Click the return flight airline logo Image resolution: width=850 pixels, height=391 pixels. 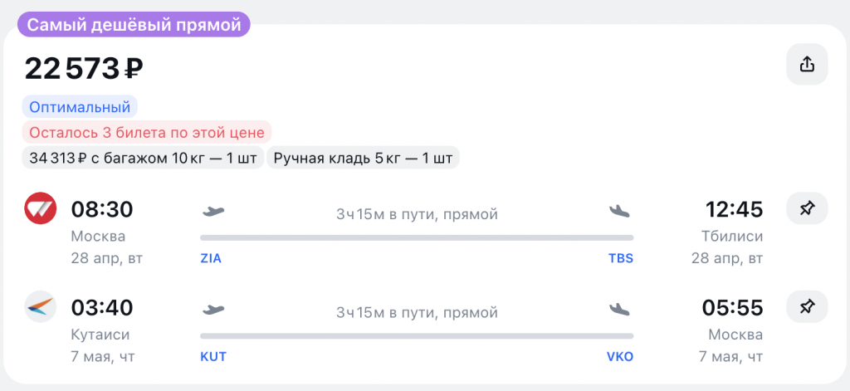[x=41, y=307]
